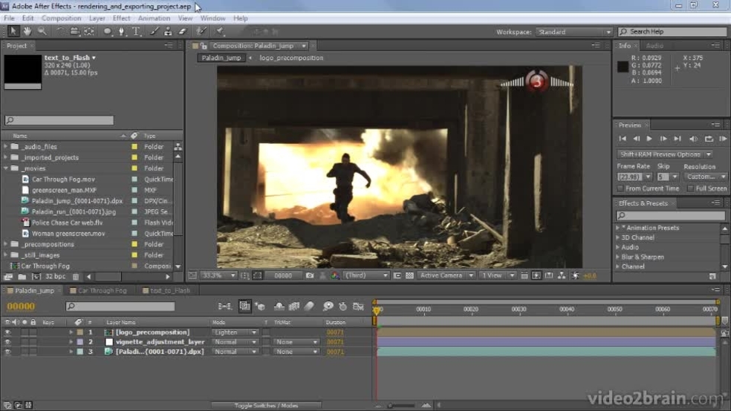The height and width of the screenshot is (411, 731).
Task: Switch to the Audio panel tab
Action: point(654,45)
